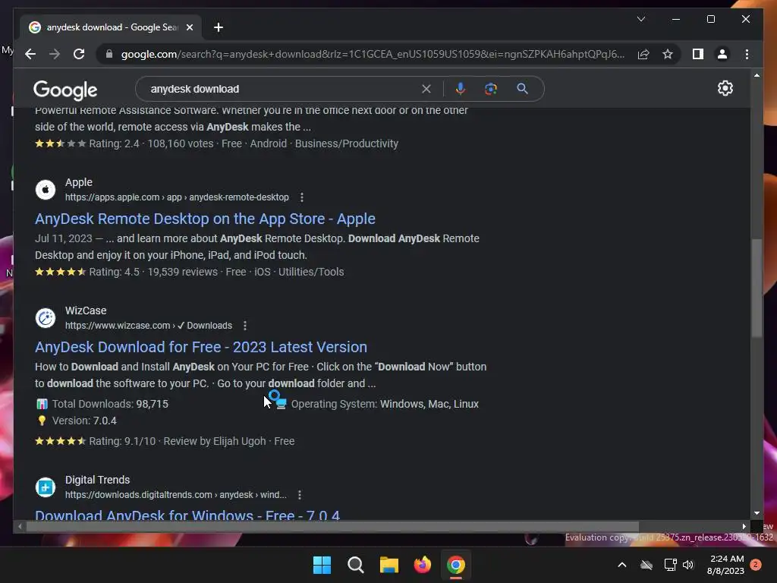
Task: Open Chrome tab search chevron
Action: tap(640, 19)
